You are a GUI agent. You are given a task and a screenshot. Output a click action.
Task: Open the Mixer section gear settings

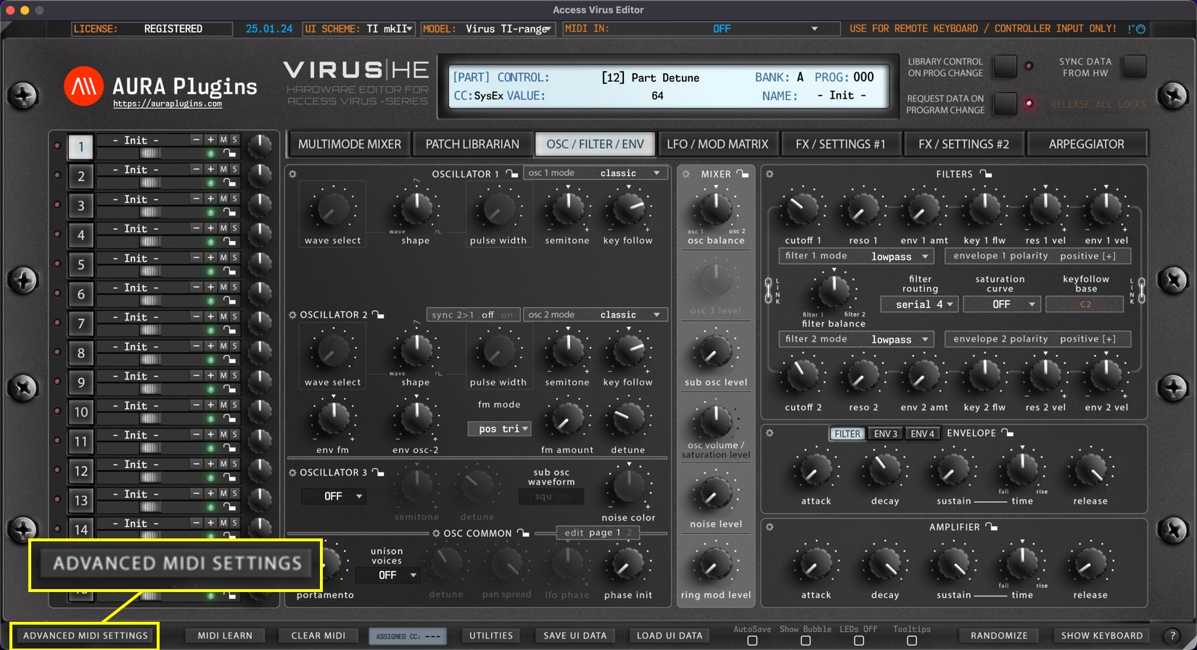(686, 174)
